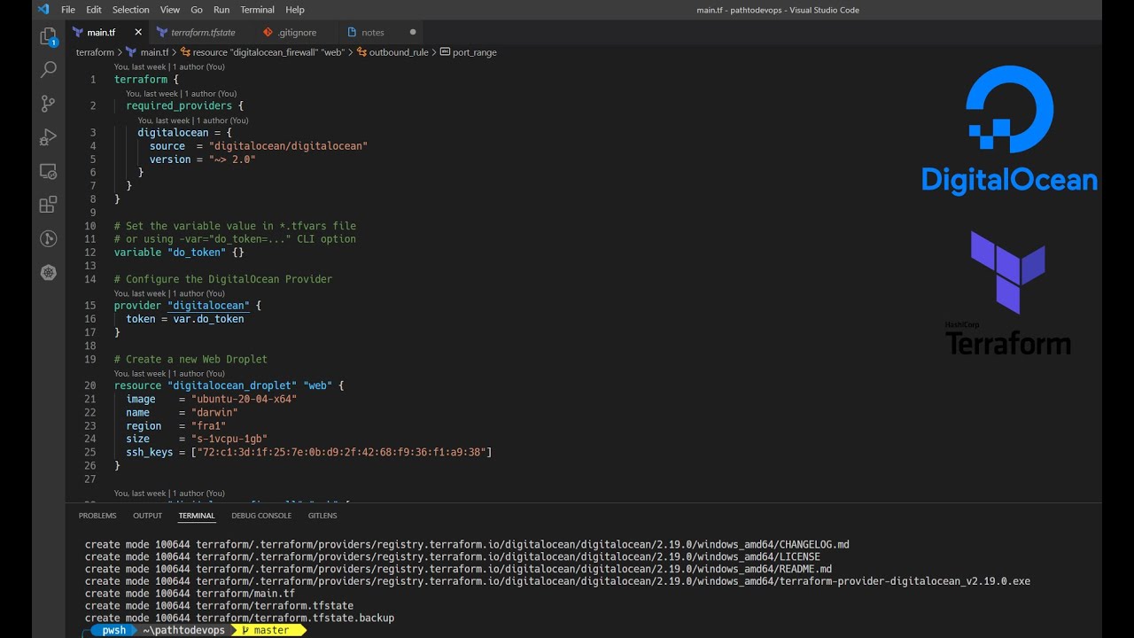Show the GITLENS panel tab

coord(322,516)
